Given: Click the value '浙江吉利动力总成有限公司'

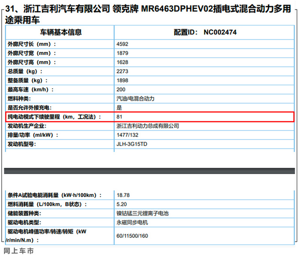Looking at the screenshot, I should click(x=148, y=126).
